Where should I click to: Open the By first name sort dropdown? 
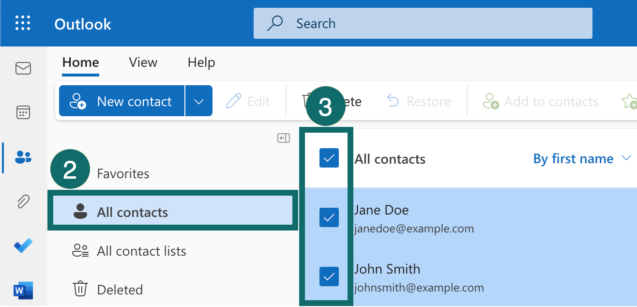pyautogui.click(x=582, y=159)
